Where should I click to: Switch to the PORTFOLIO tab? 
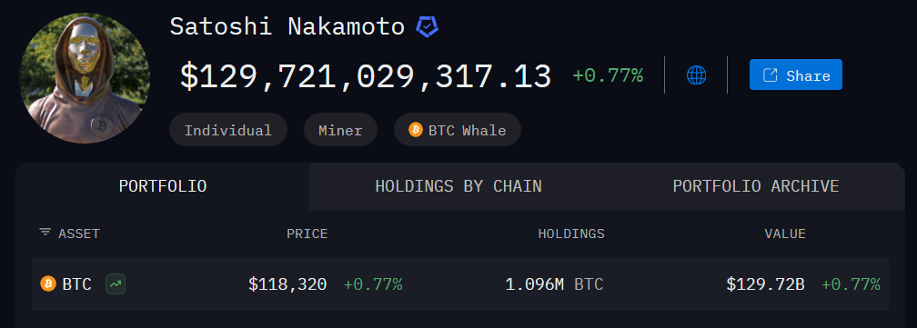click(163, 186)
